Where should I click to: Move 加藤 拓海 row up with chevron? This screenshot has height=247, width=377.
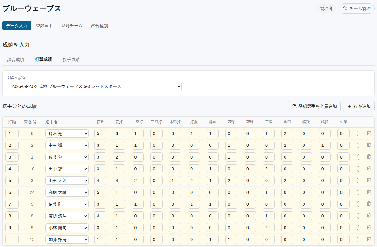358,237
